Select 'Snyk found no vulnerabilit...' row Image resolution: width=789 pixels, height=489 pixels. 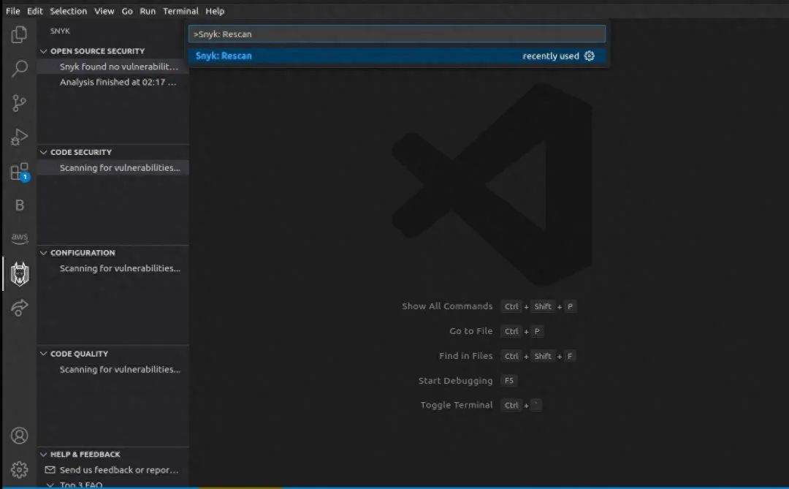tap(113, 67)
